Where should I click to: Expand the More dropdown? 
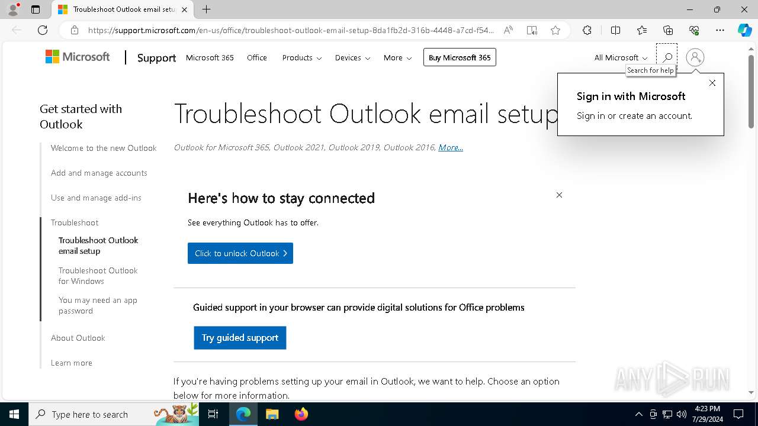(397, 57)
